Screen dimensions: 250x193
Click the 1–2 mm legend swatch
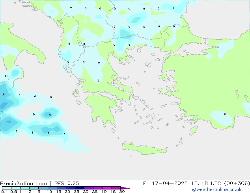tap(25, 188)
